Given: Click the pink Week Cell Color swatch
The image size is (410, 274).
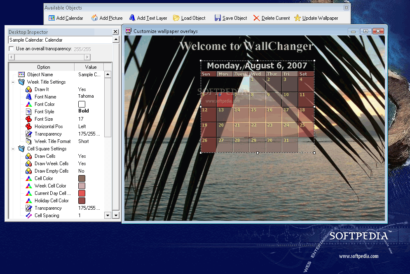Looking at the screenshot, I should click(x=82, y=186).
